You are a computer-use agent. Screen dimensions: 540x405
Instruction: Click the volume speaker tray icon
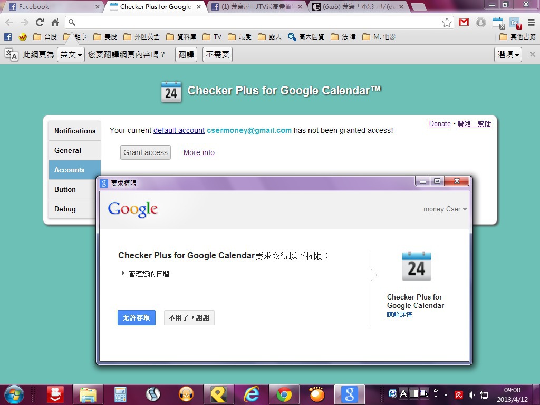[x=471, y=394]
